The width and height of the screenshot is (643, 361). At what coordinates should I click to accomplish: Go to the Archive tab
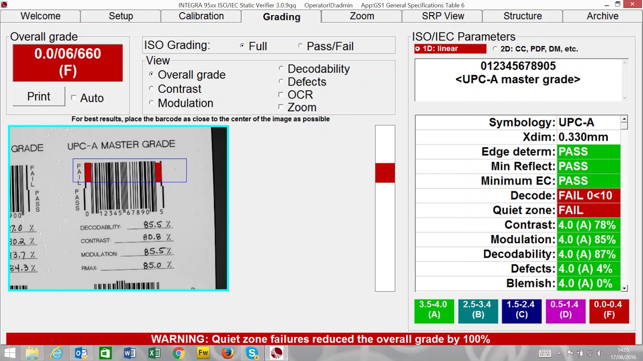[x=602, y=16]
